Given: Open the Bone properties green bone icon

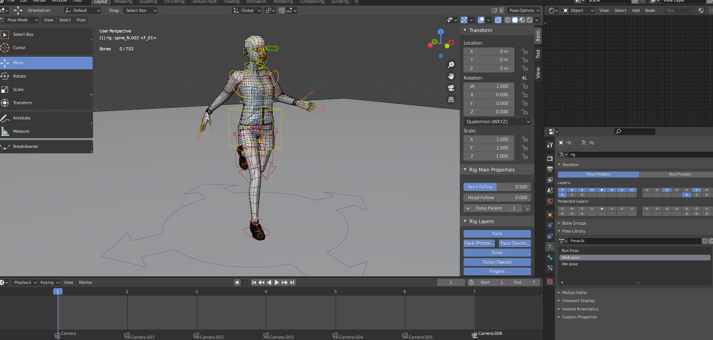Looking at the screenshot, I should tap(550, 257).
